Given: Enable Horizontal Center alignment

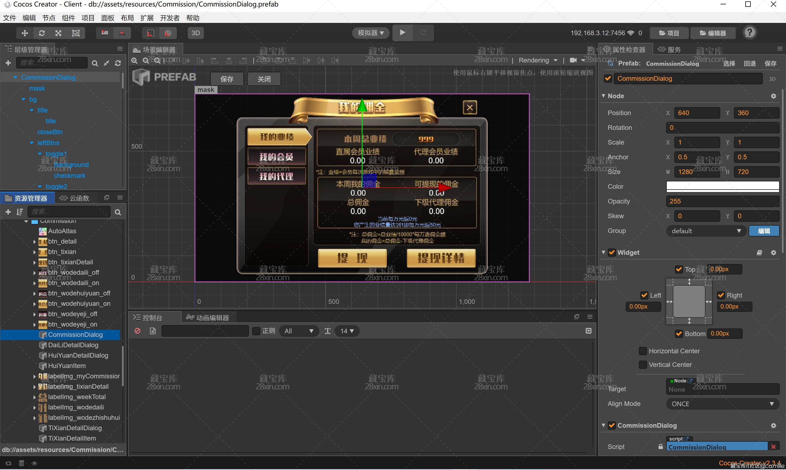Looking at the screenshot, I should click(x=643, y=351).
